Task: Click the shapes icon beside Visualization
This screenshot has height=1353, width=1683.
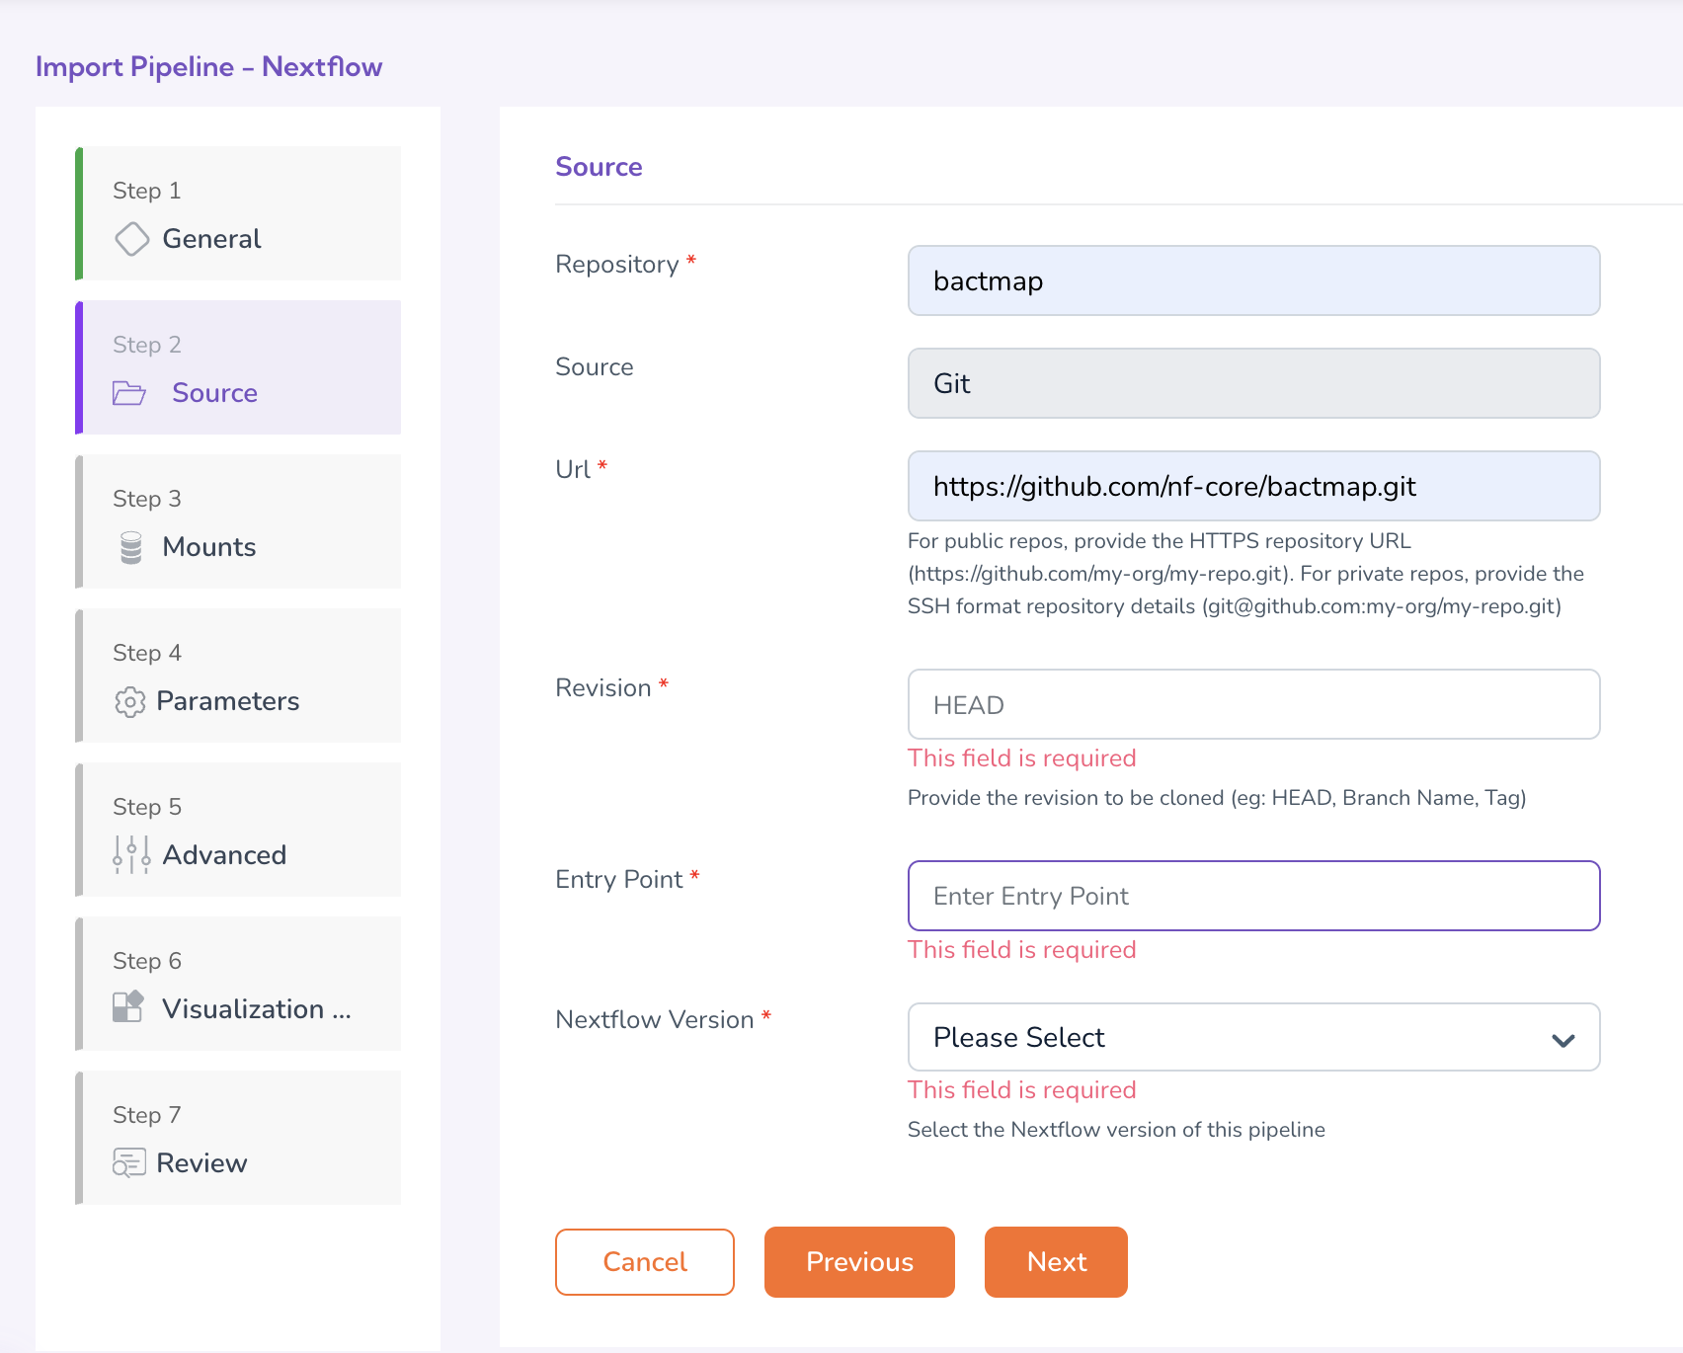Action: pos(128,1007)
